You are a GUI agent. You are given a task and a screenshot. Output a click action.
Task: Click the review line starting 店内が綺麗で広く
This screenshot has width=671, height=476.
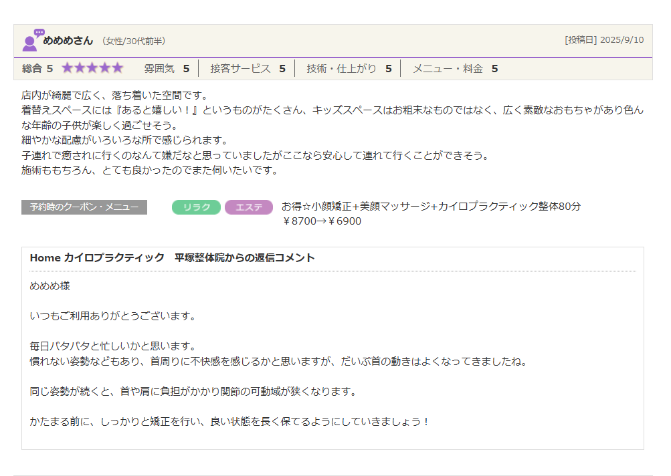pyautogui.click(x=115, y=96)
